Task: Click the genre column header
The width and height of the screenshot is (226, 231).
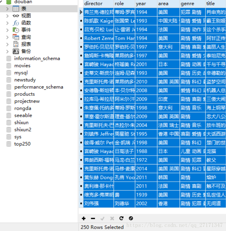Action: tap(192, 4)
